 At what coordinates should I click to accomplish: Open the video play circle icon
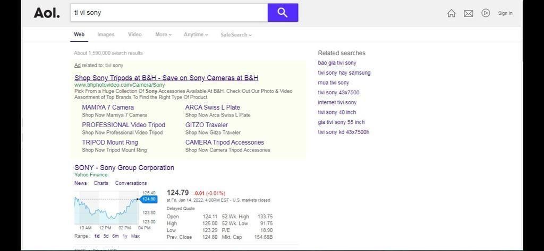click(x=486, y=13)
